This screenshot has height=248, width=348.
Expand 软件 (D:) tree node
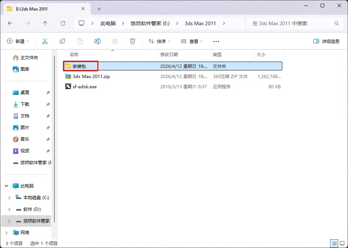[9, 209]
